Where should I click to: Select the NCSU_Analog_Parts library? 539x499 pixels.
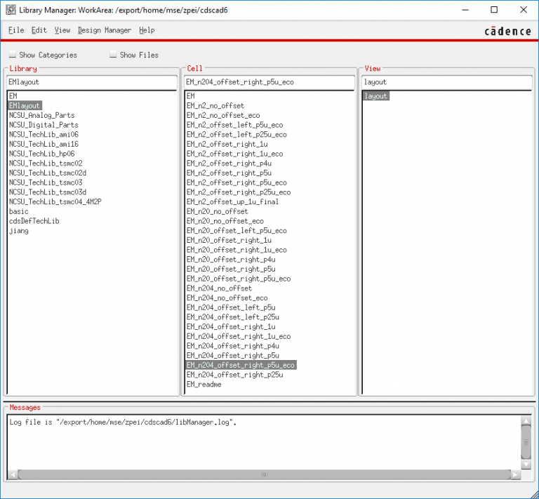point(41,115)
